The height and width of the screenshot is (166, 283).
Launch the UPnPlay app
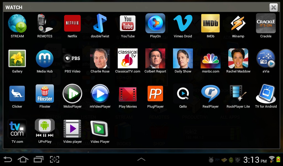pos(45,128)
